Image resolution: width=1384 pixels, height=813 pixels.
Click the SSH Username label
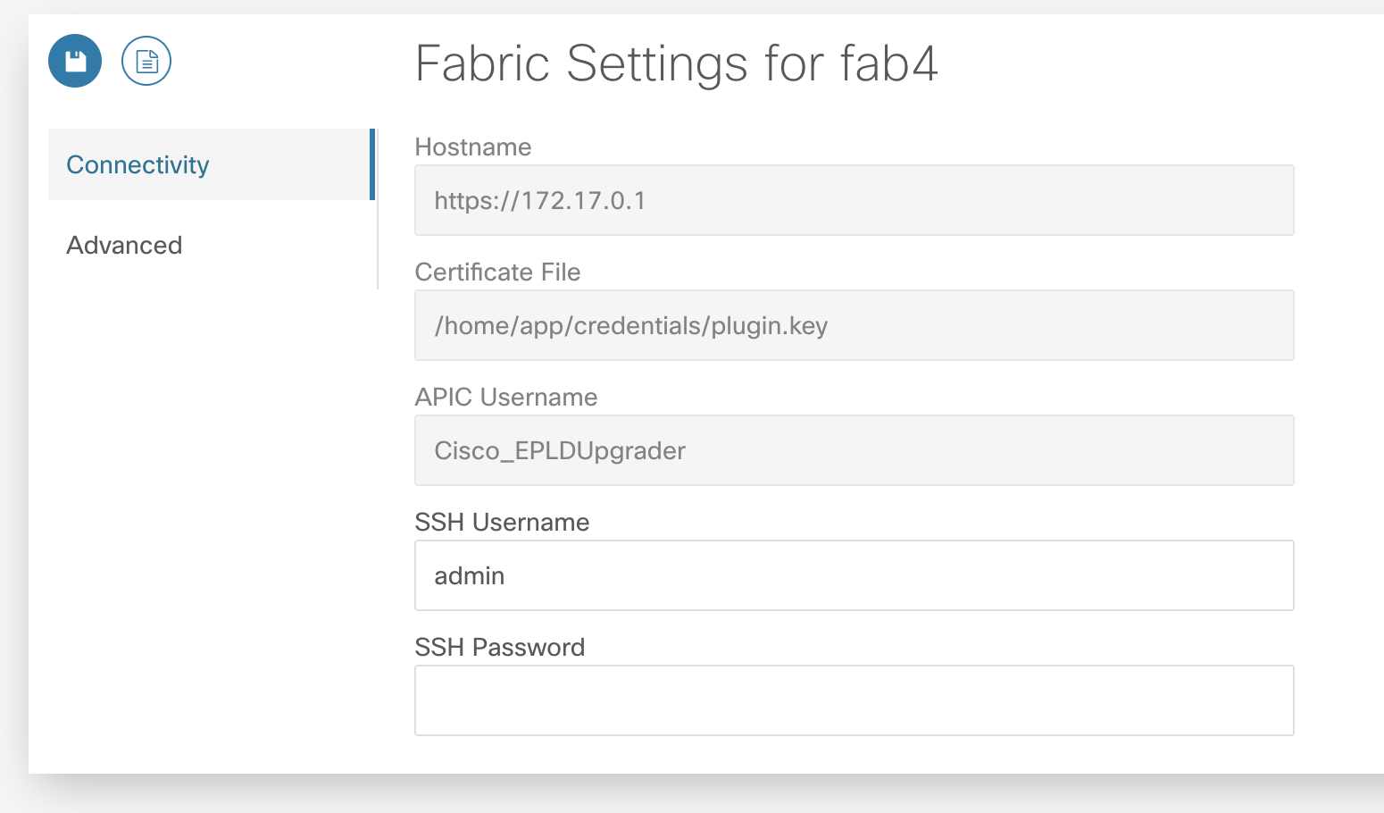[503, 522]
